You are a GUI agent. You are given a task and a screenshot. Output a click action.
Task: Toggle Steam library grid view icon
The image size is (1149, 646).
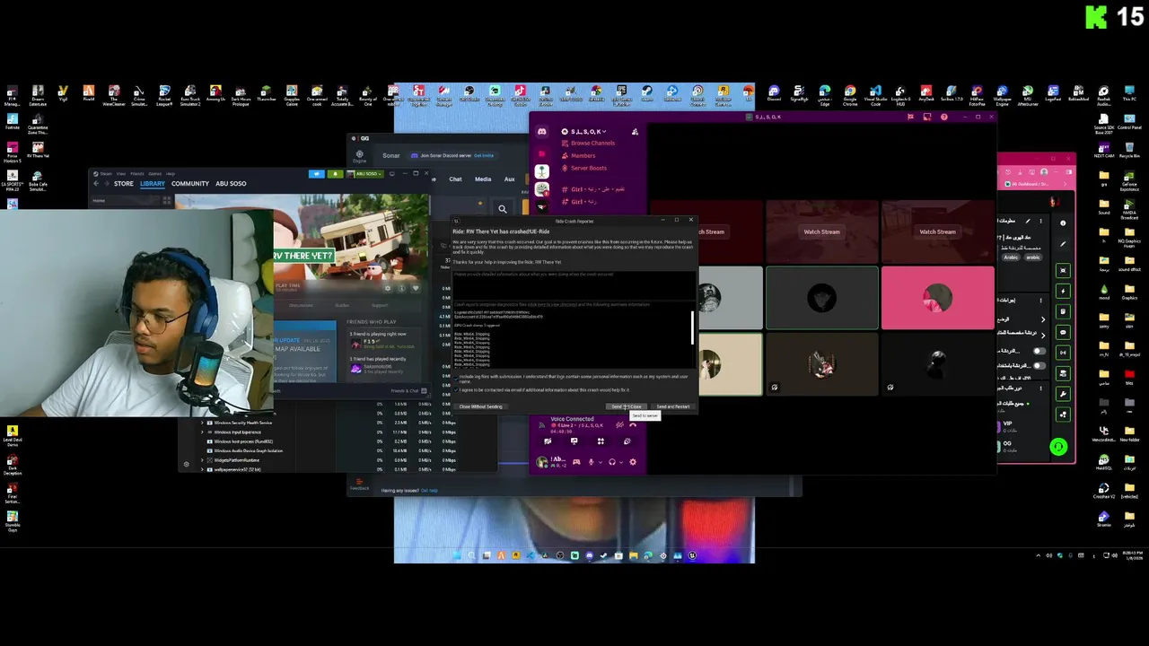click(x=166, y=201)
